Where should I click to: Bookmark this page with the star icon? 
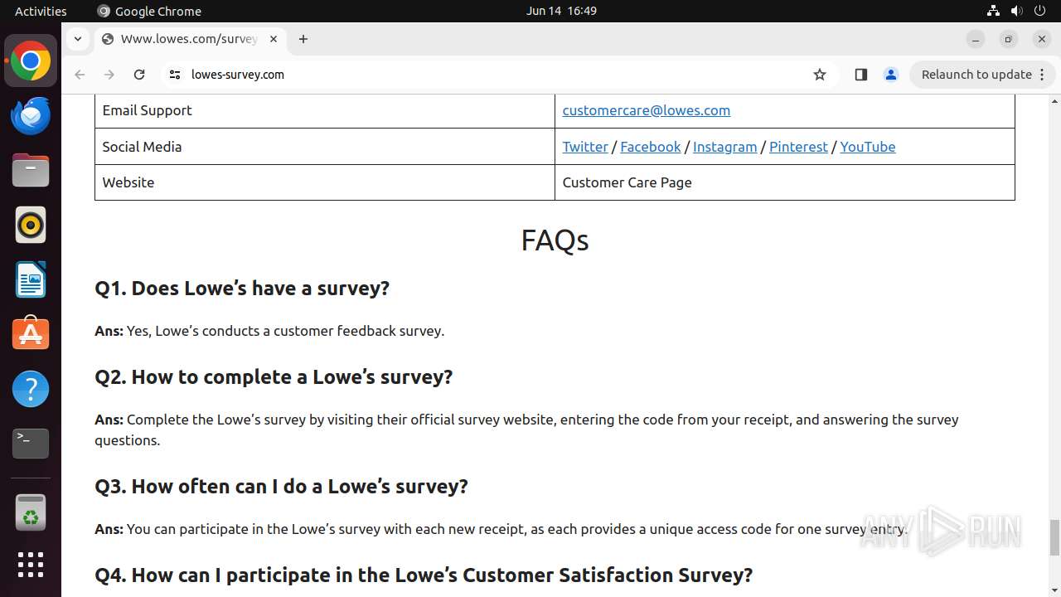pos(820,75)
